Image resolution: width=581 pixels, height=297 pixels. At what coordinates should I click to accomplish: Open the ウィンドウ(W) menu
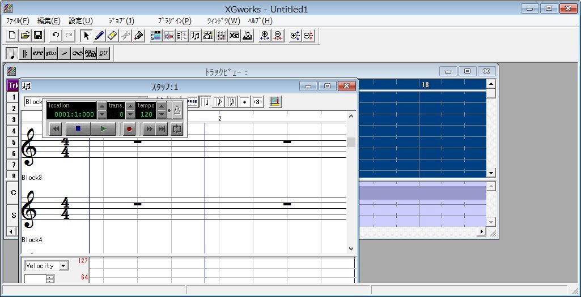[x=223, y=21]
